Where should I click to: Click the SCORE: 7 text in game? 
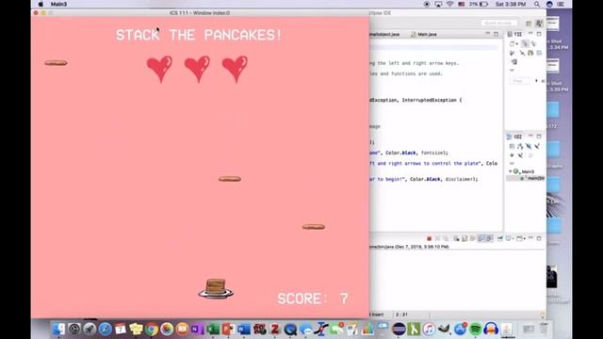pyautogui.click(x=313, y=299)
